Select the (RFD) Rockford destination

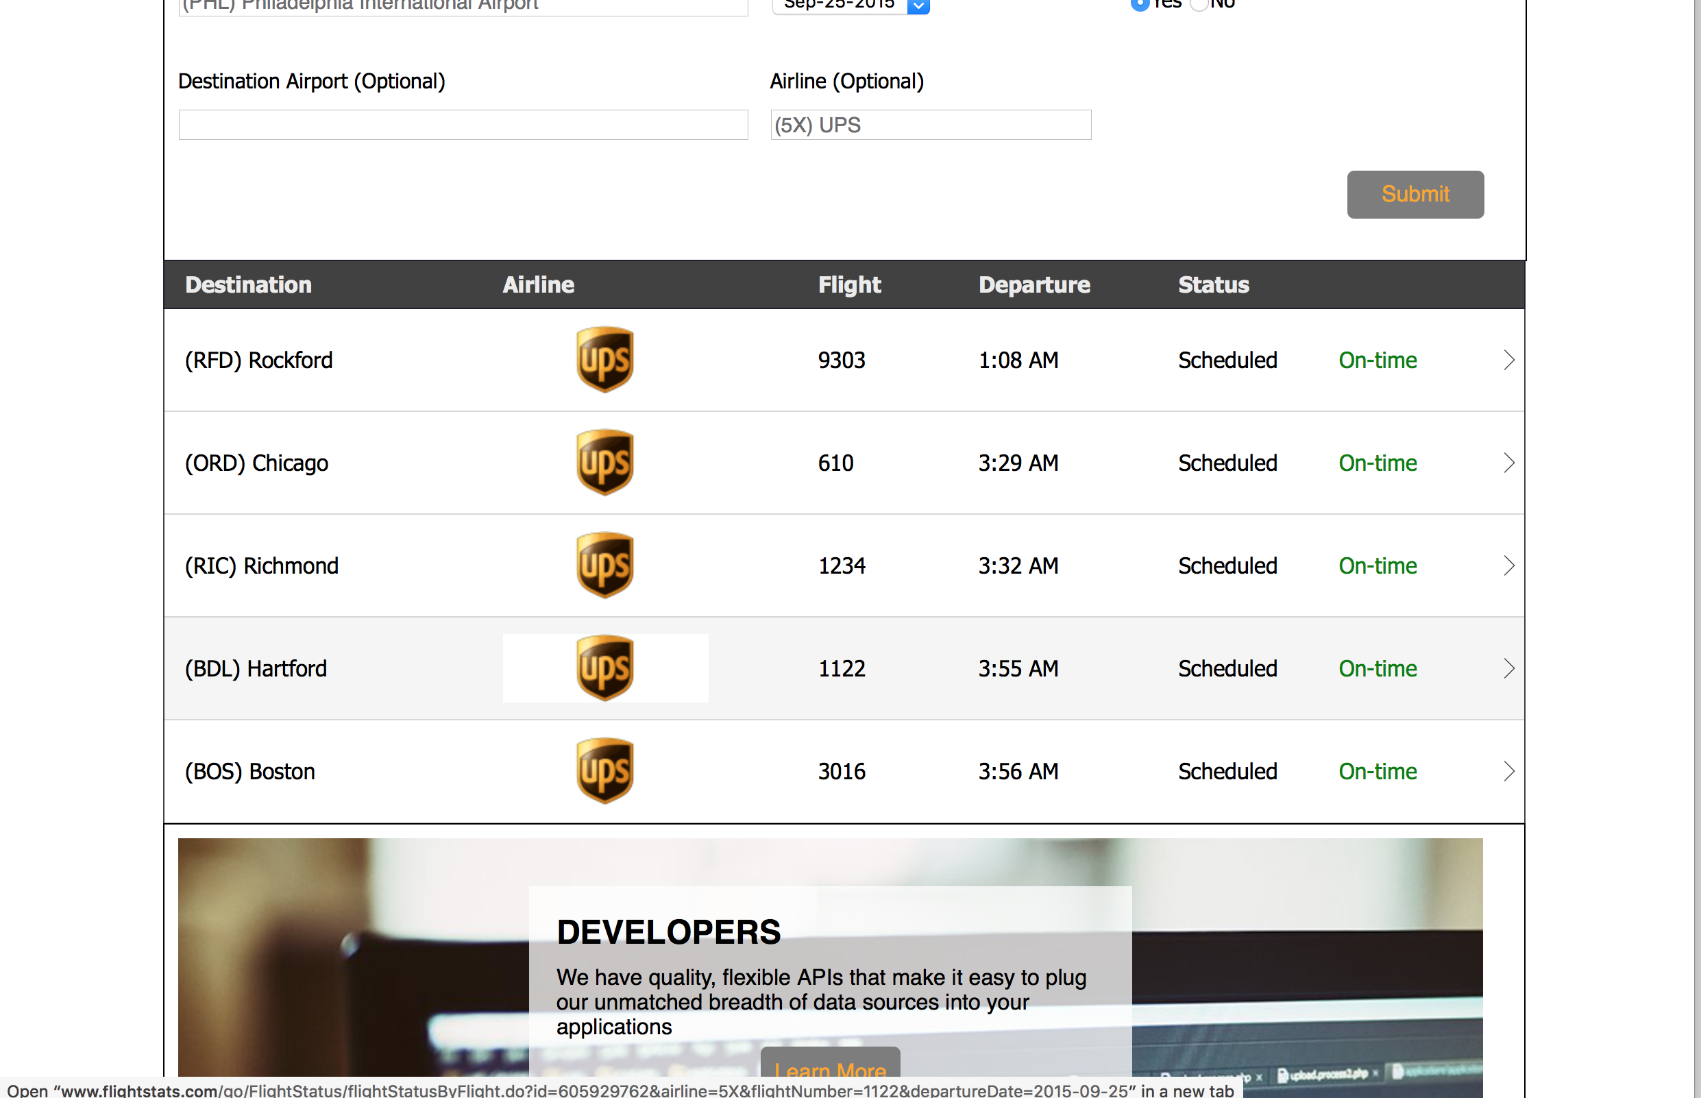point(258,360)
